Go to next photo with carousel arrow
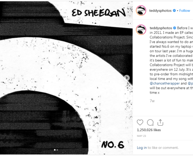This screenshot has height=156, width=193. click(127, 78)
